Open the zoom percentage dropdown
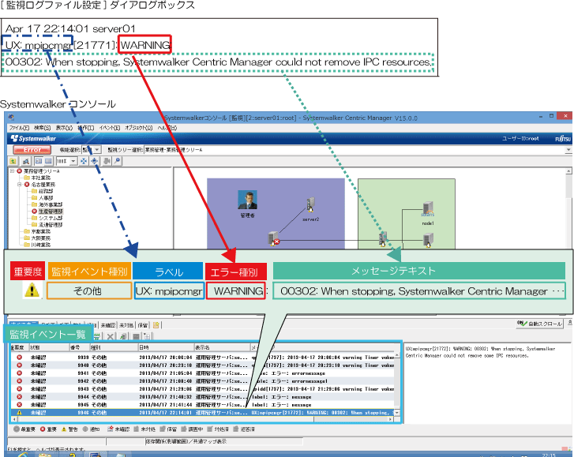 (x=73, y=161)
